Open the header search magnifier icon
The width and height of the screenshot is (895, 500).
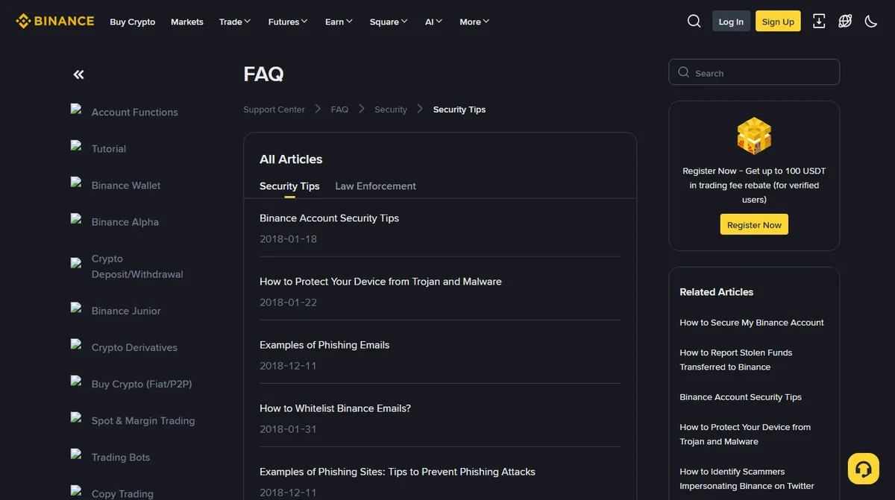pos(694,21)
